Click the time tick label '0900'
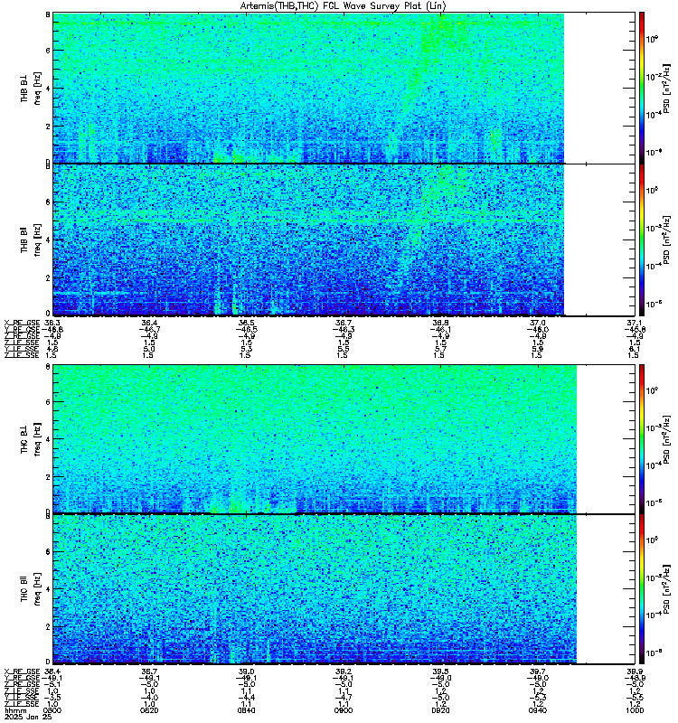678x723 pixels. [x=344, y=710]
